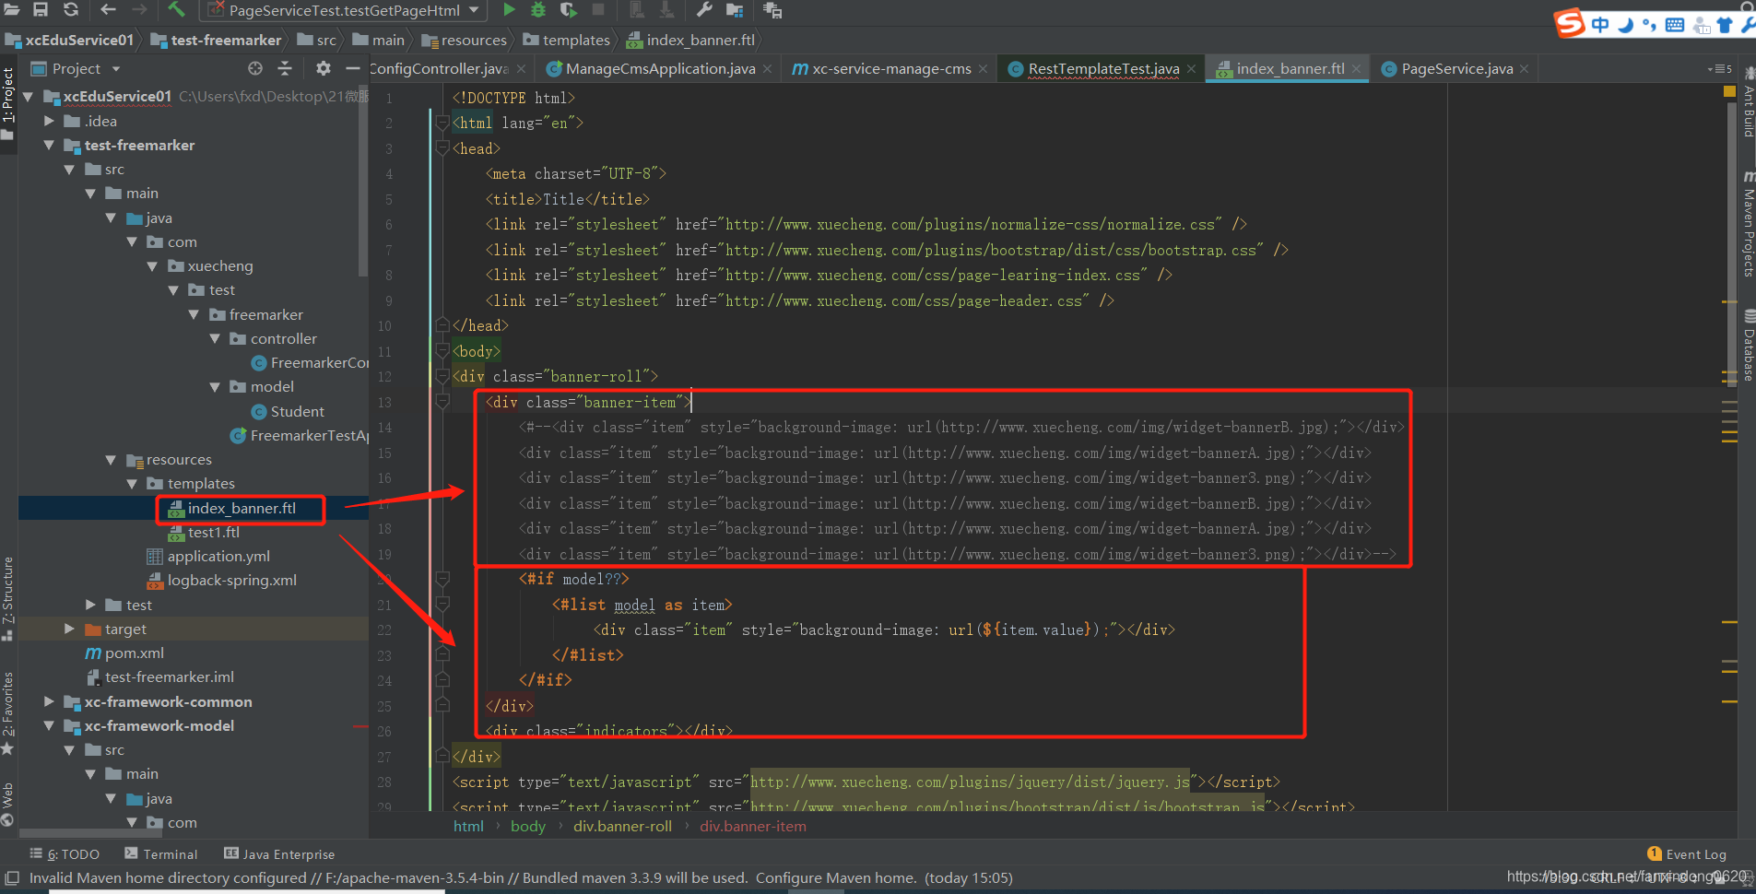Open the Ant Build side panel
This screenshot has width=1756, height=894.
pyautogui.click(x=1748, y=104)
